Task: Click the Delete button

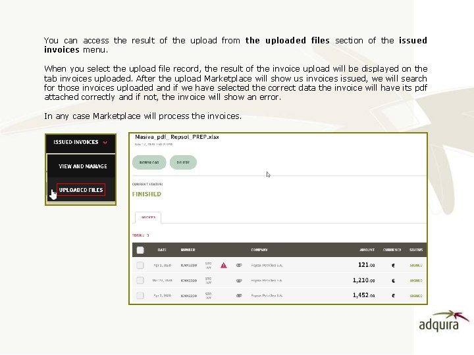Action: pyautogui.click(x=183, y=162)
